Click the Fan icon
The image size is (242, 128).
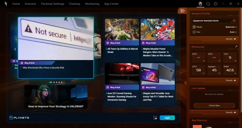point(194,32)
